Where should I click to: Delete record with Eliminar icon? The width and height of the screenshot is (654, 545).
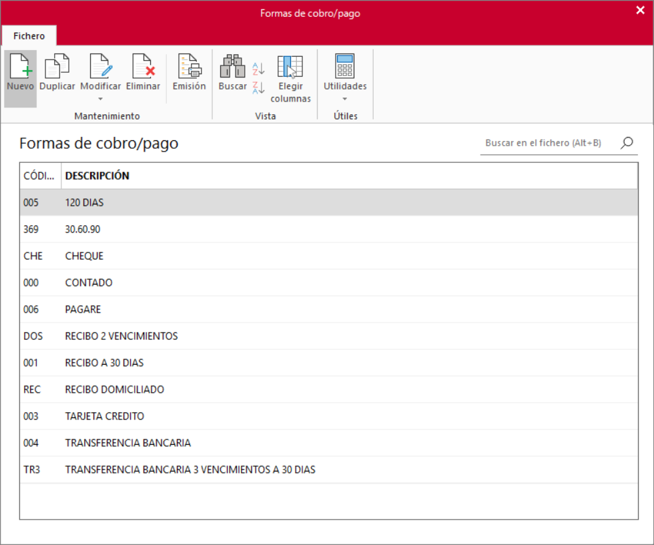point(143,66)
